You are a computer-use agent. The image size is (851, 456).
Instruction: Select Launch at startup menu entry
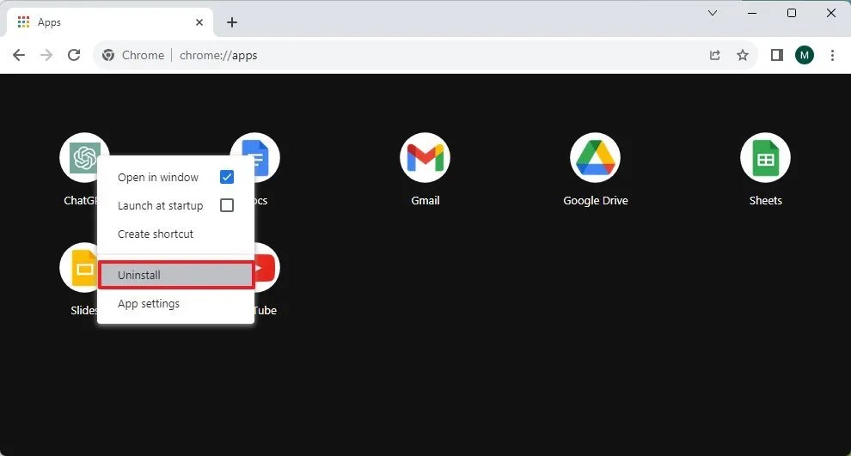pos(176,205)
